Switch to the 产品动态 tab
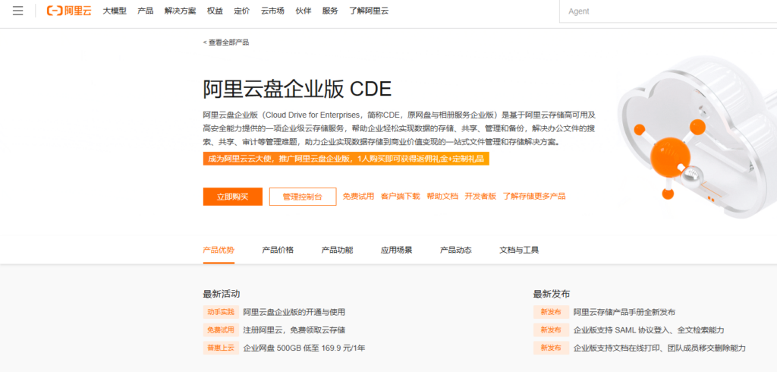 [456, 250]
